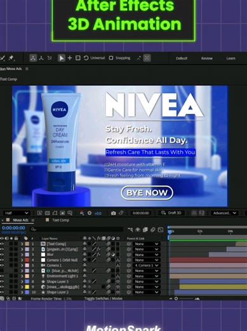This screenshot has width=247, height=331.
Task: Switch to the Learn workspace
Action: (230, 59)
